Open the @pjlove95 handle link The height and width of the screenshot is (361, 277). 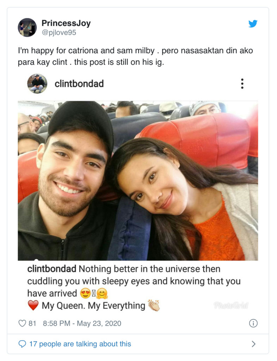pos(59,32)
